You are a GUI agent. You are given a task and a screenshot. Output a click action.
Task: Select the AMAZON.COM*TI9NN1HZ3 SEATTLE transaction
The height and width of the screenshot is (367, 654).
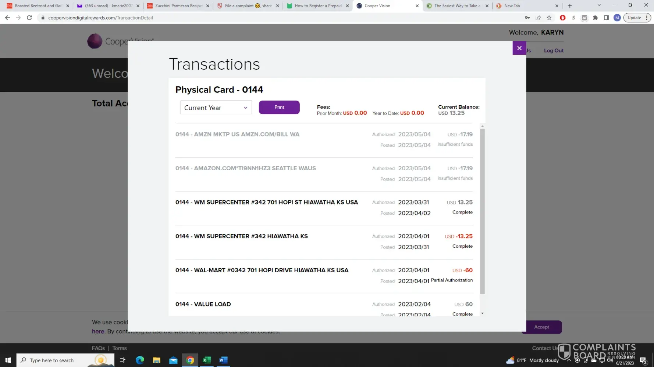324,174
